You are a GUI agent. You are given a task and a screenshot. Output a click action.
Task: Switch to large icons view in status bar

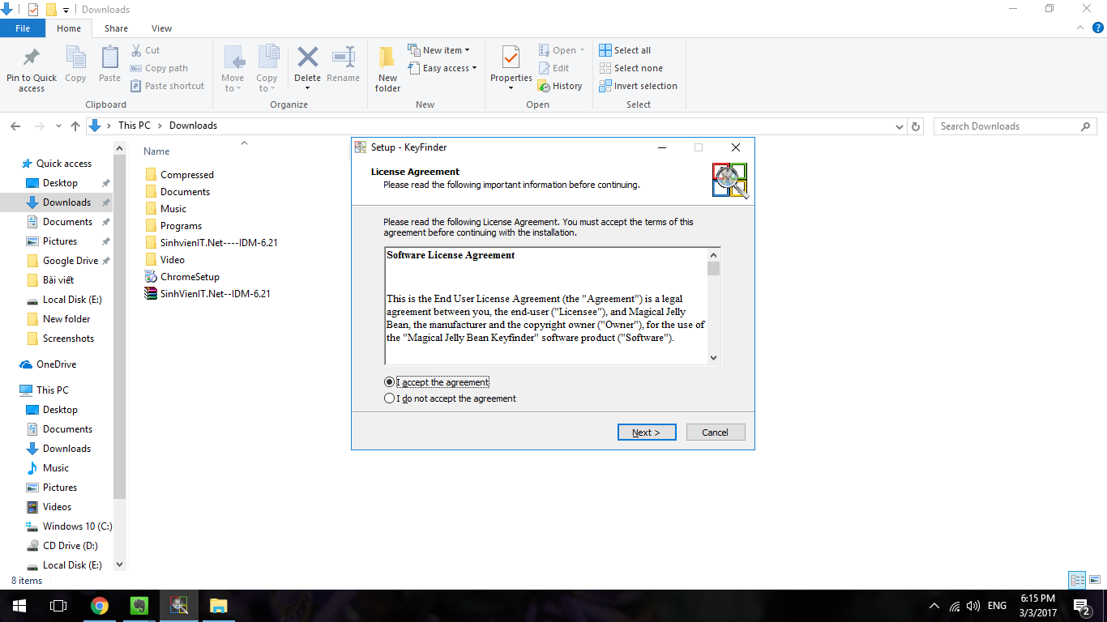click(1094, 580)
